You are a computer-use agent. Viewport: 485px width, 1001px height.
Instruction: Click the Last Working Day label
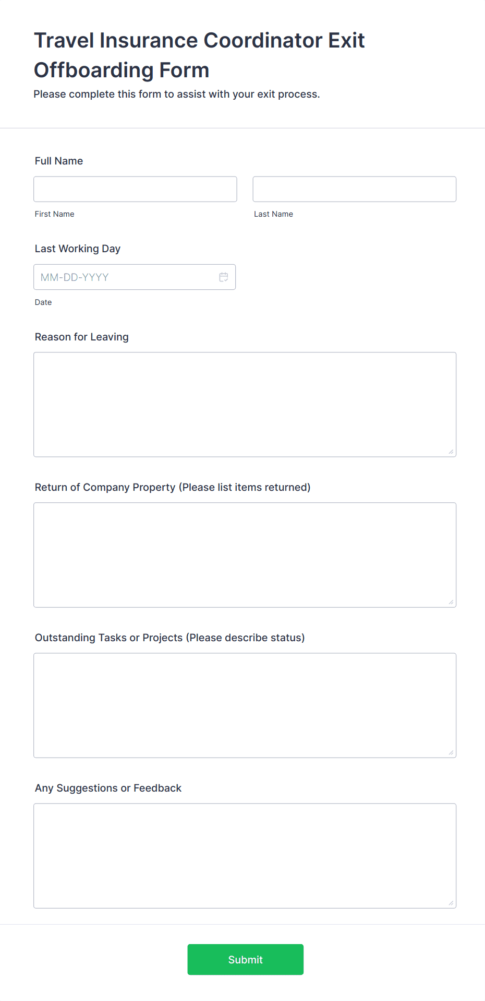click(78, 249)
